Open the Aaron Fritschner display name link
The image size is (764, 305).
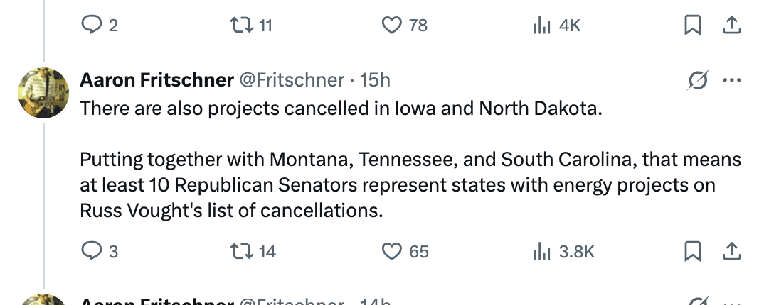point(156,81)
